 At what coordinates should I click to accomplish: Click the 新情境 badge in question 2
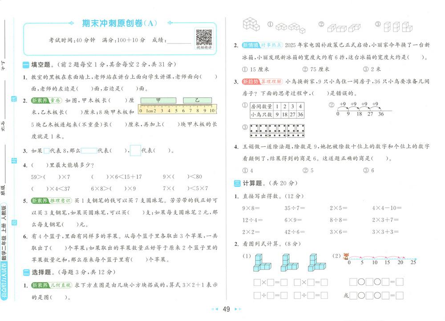(x=250, y=45)
